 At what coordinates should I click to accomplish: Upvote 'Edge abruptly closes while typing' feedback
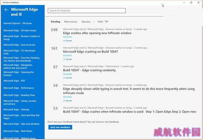click(x=67, y=101)
